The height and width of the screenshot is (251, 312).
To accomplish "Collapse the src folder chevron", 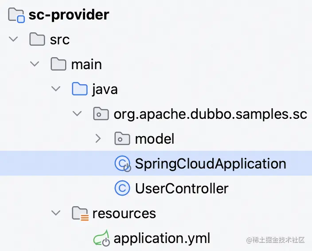I will pos(13,39).
